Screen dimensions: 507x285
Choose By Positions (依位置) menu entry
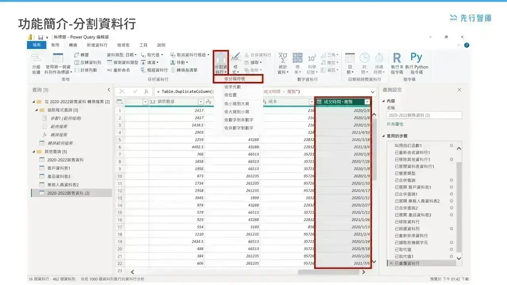point(238,95)
